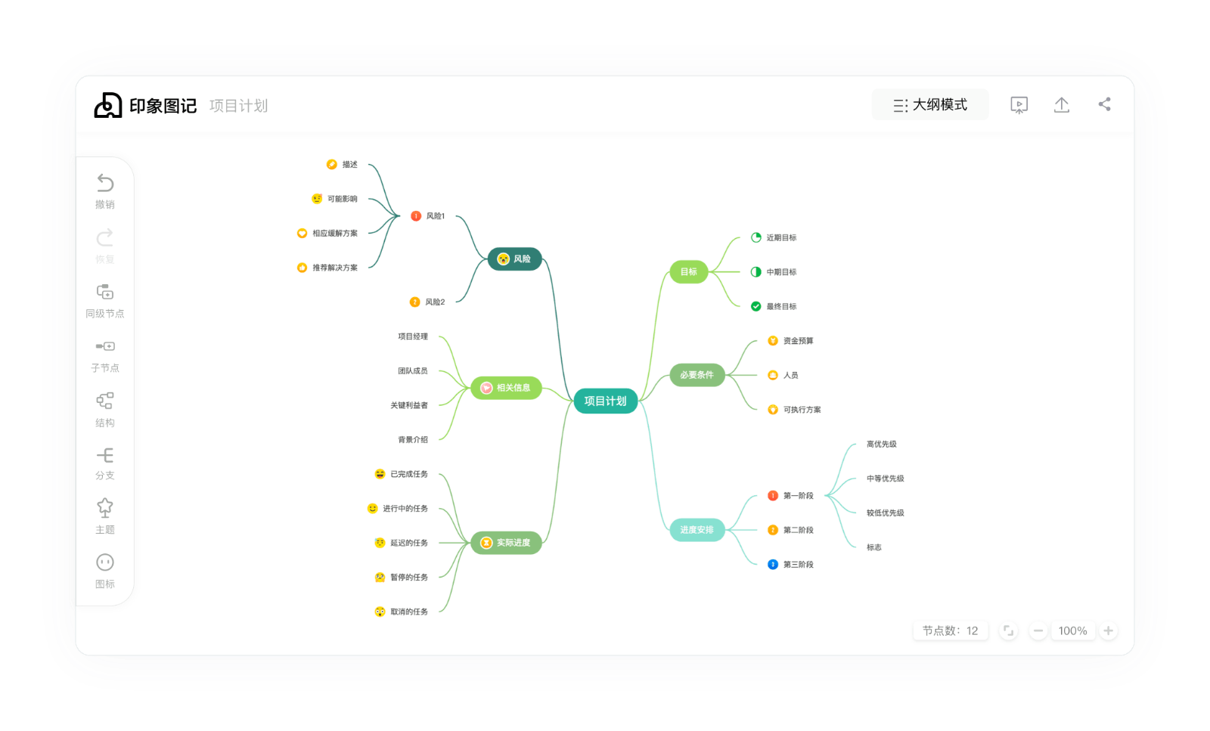Image resolution: width=1210 pixels, height=731 pixels.
Task: Click the share icon
Action: (x=1105, y=104)
